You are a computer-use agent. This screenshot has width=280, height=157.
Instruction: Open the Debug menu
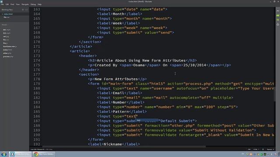pos(33,4)
